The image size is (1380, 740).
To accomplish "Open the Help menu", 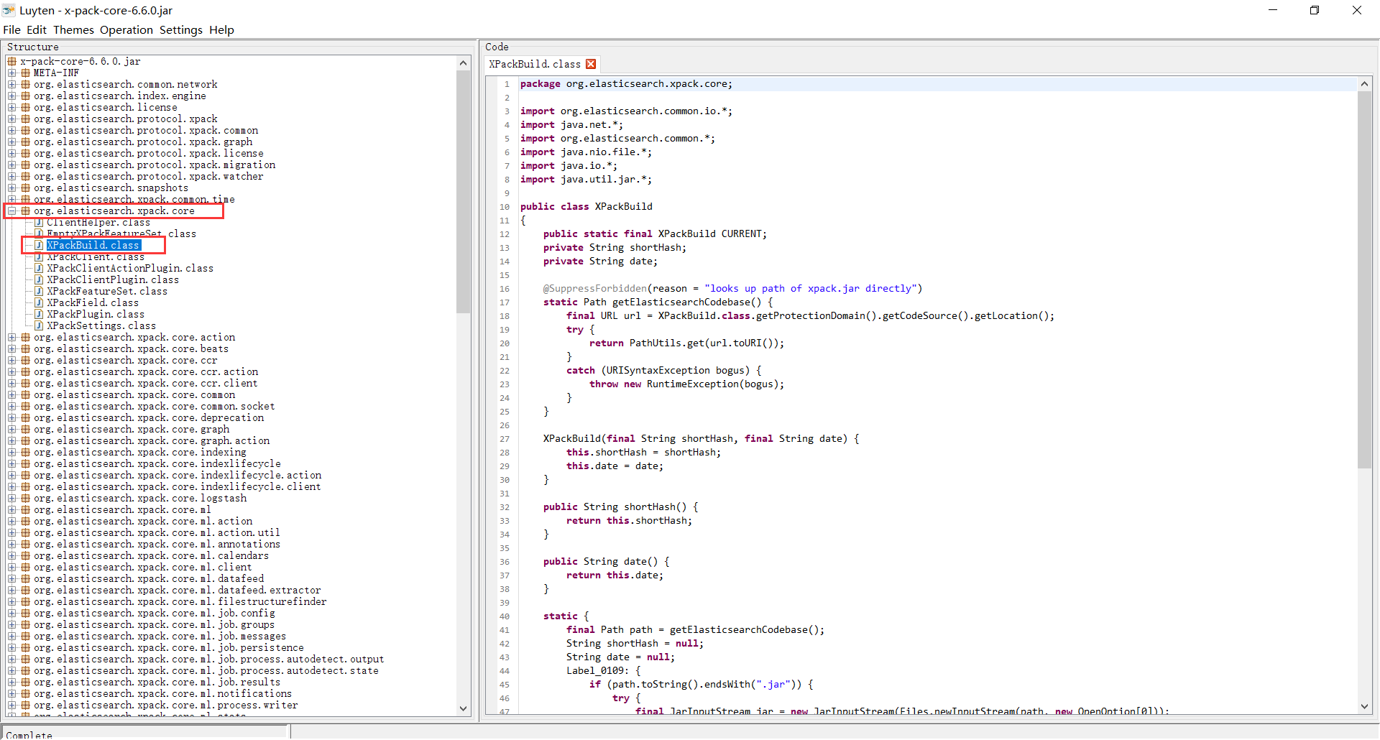I will [221, 29].
